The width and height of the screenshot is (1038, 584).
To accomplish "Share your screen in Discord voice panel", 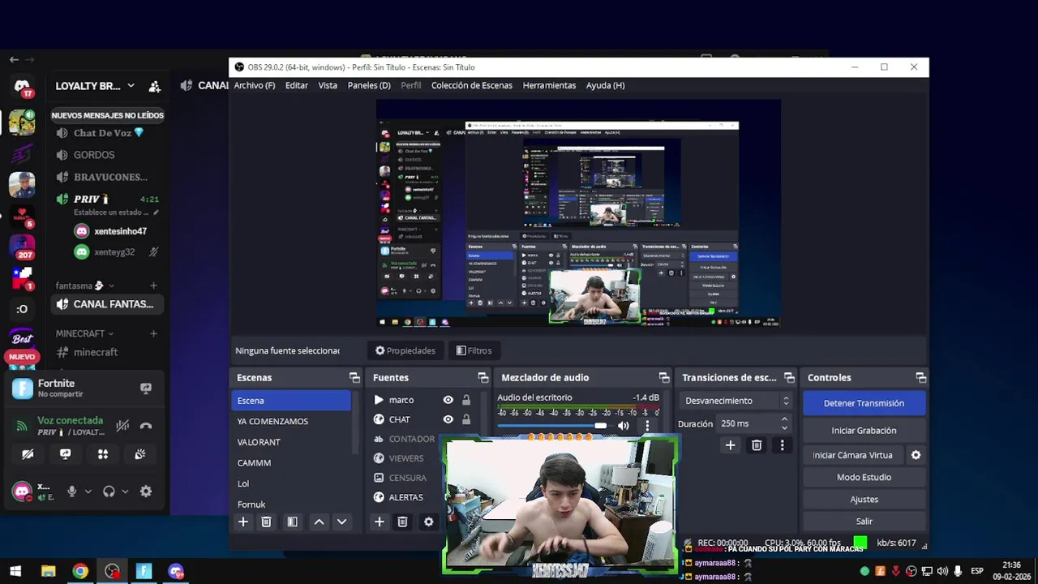I will coord(65,454).
